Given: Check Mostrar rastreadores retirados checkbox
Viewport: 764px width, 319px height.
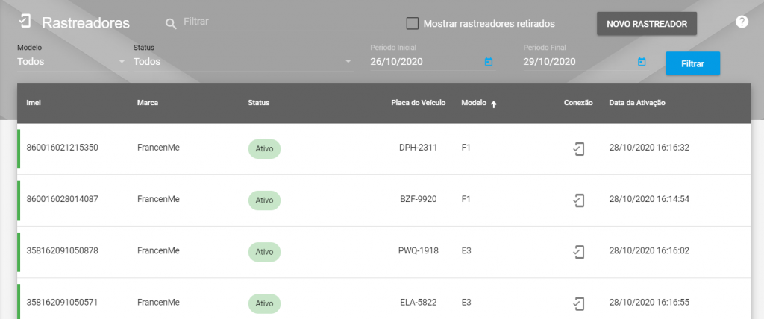Looking at the screenshot, I should tap(412, 23).
